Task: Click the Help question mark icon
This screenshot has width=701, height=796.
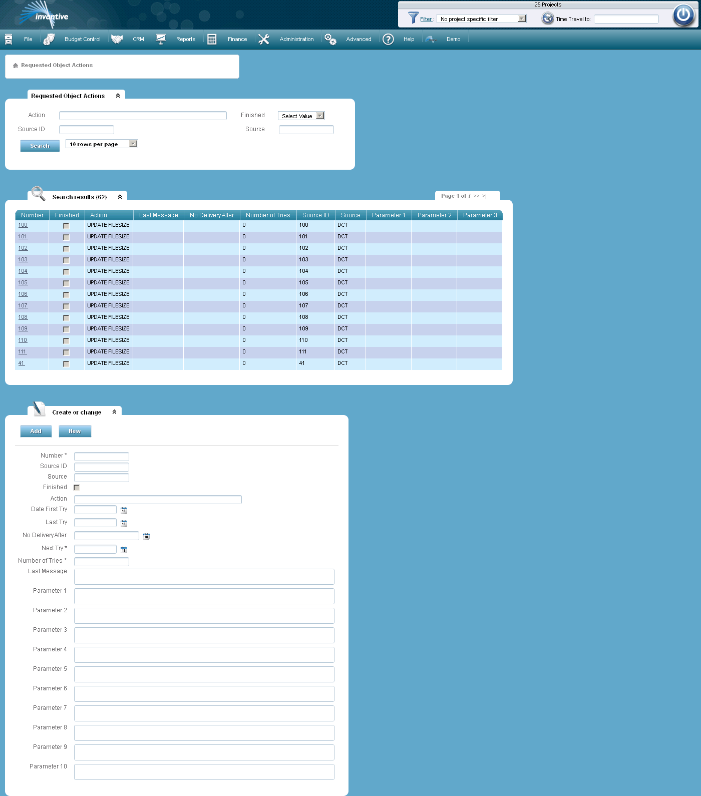Action: point(388,39)
